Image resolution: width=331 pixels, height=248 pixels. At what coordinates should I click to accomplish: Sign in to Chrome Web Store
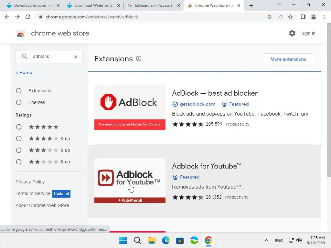point(308,33)
